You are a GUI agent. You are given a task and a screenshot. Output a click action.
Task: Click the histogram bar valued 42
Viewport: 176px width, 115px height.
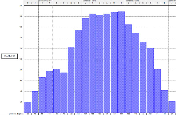point(165,101)
